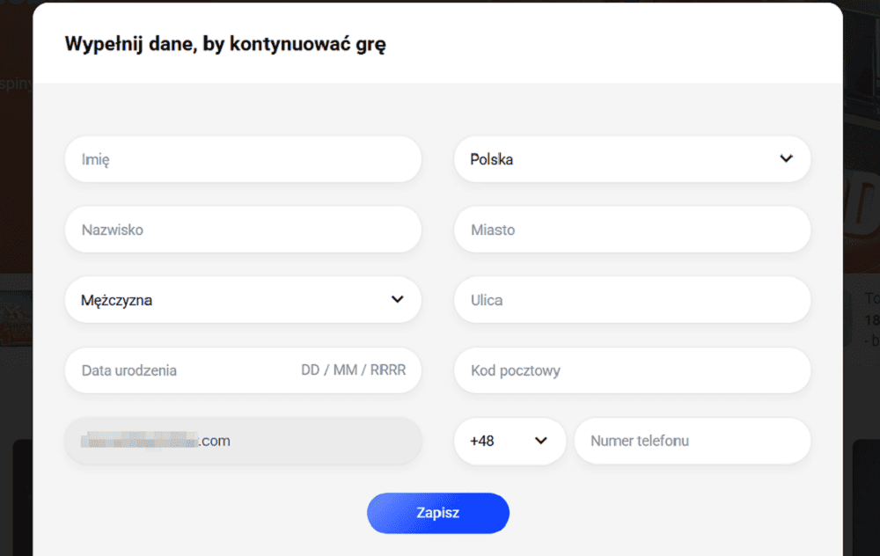Click the chevron arrow in the Polska field

coord(786,159)
